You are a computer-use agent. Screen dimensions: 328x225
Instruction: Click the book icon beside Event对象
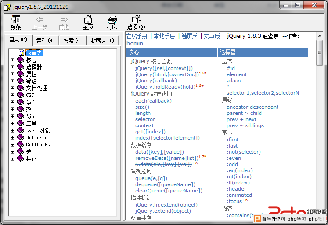[x=21, y=130]
